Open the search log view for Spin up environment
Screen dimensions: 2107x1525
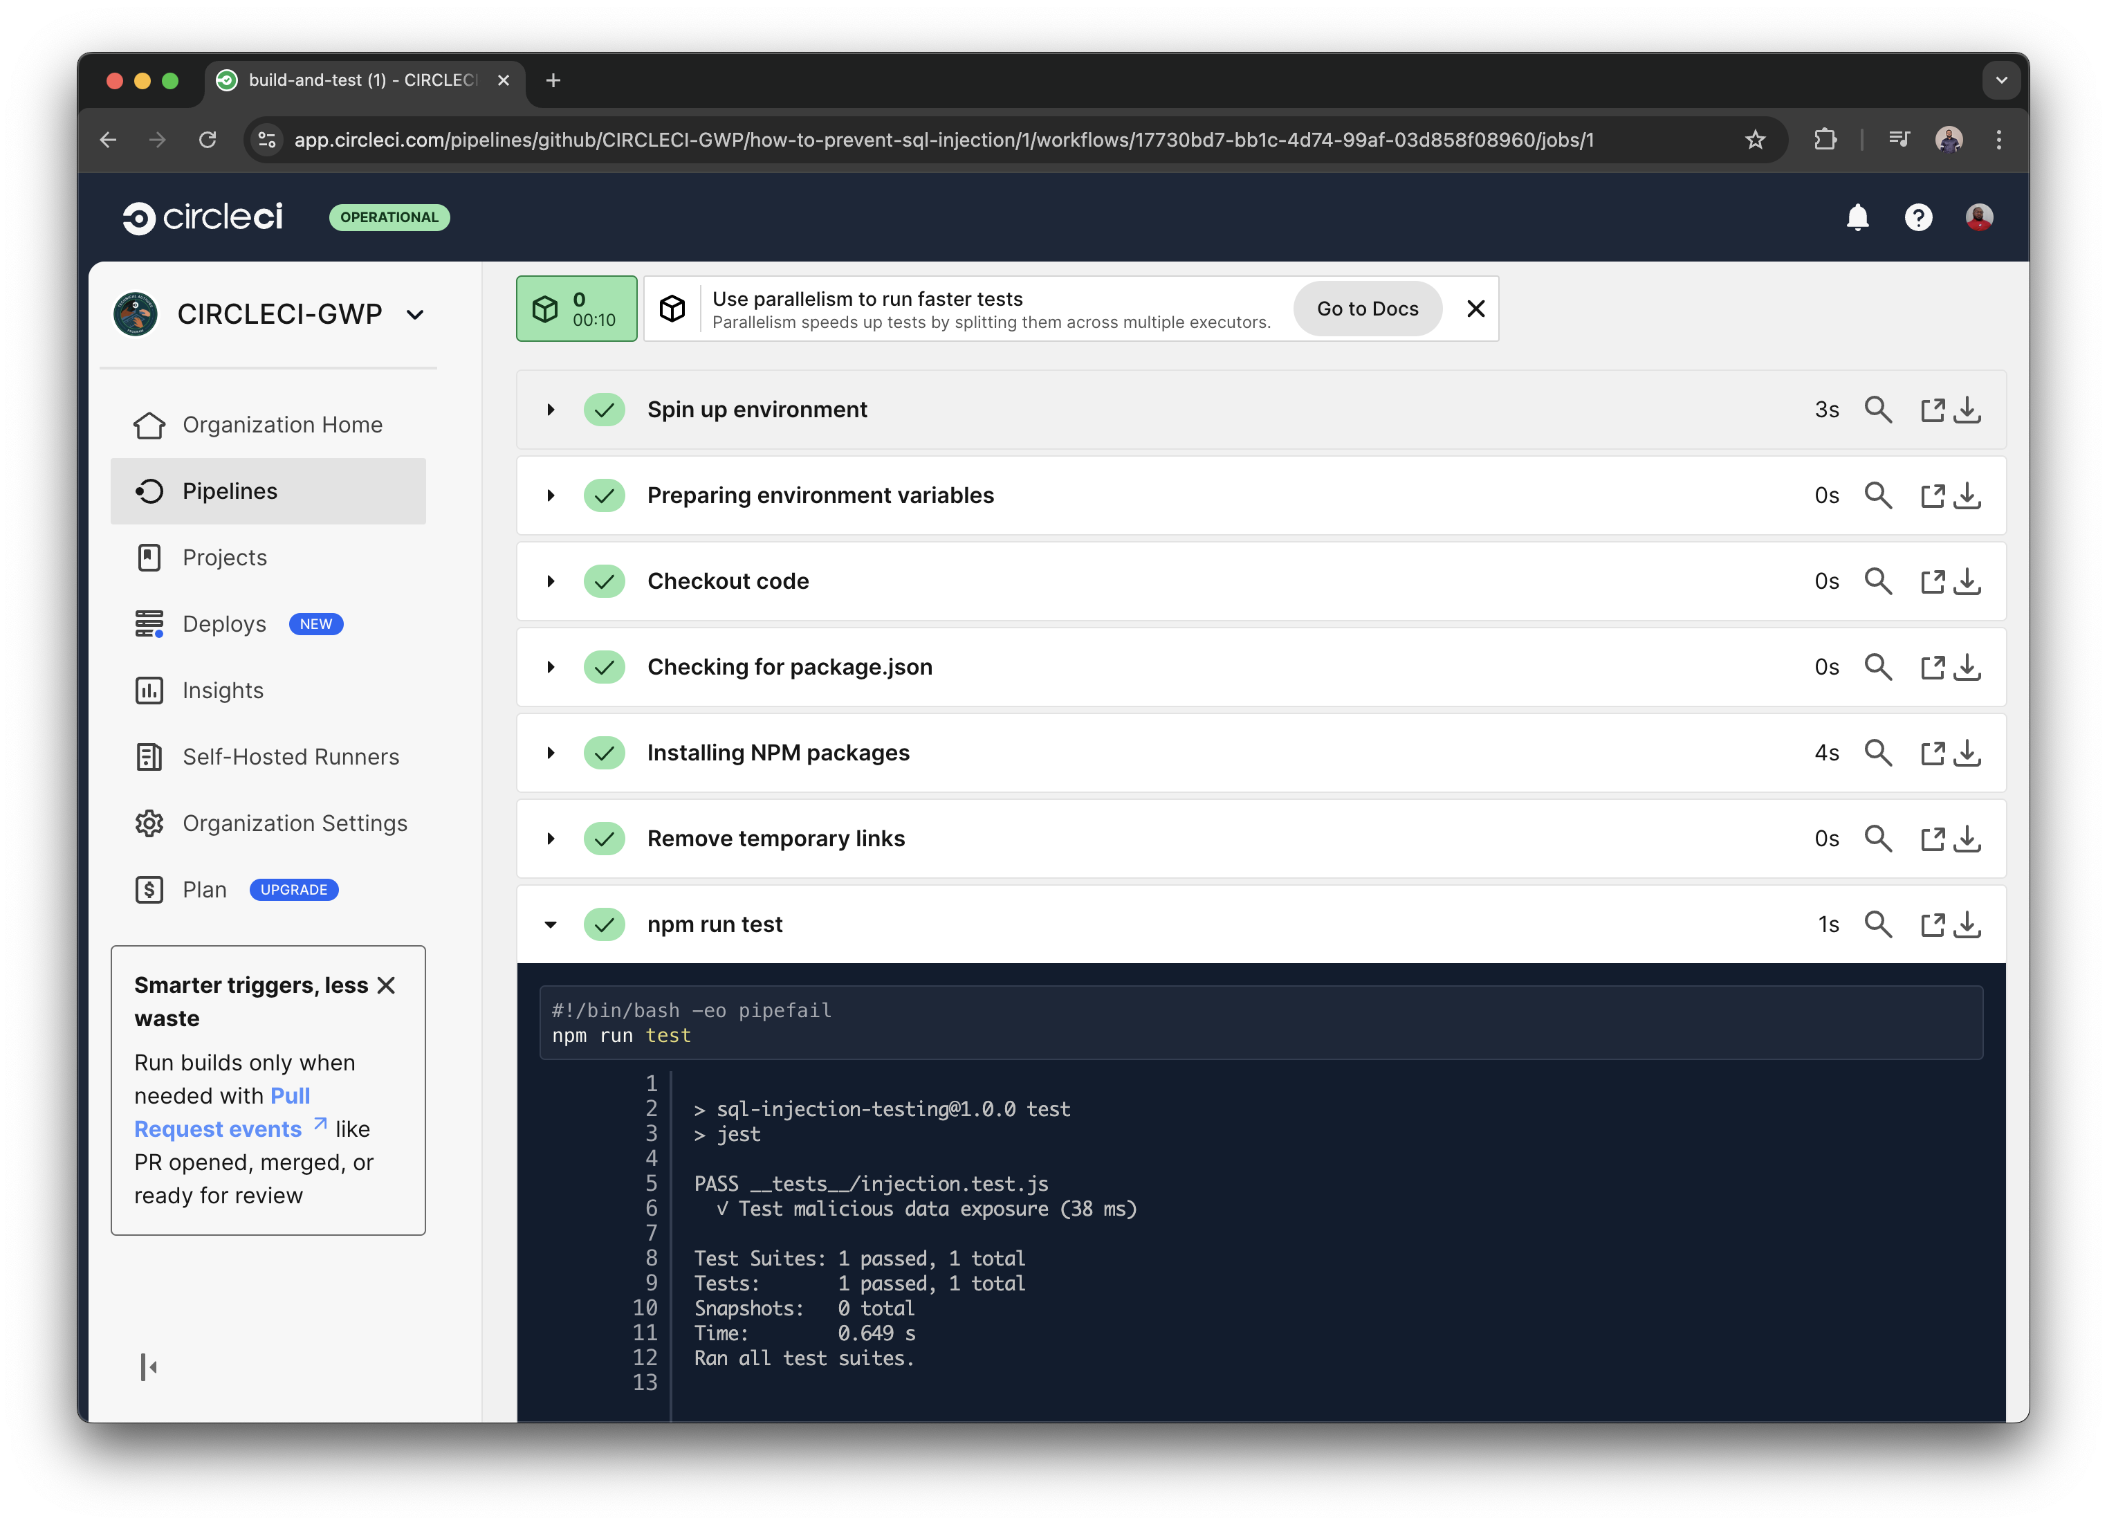point(1879,409)
